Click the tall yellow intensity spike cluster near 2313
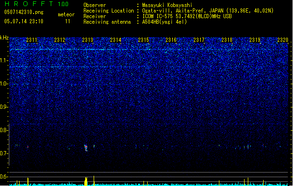 point(86,181)
